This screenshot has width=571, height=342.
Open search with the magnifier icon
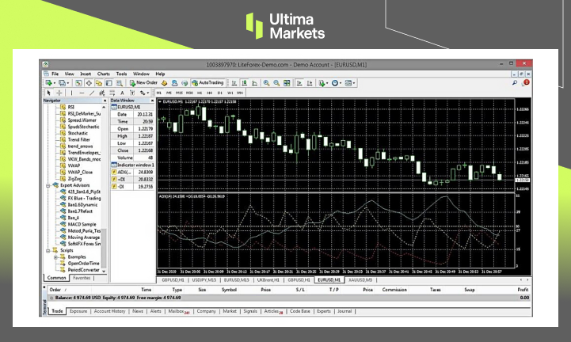[x=515, y=83]
